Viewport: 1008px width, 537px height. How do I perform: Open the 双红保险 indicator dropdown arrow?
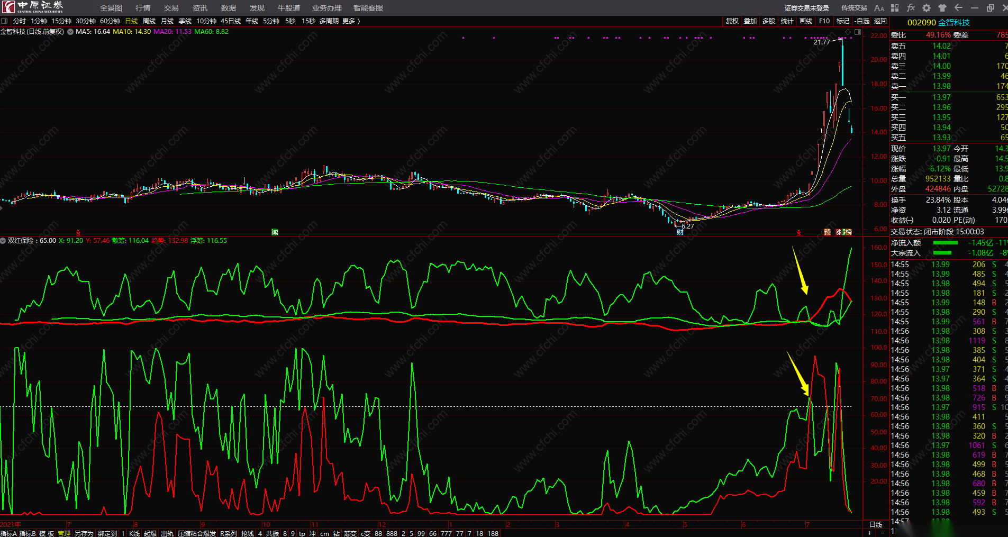click(x=3, y=241)
